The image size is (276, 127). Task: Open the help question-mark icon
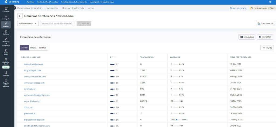pos(270,2)
